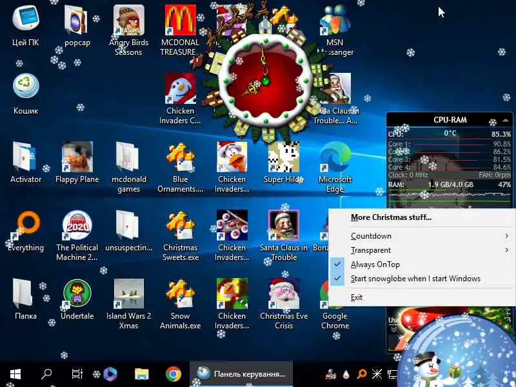Choose Exit from the snowglobe menu
Image resolution: width=516 pixels, height=387 pixels.
[422, 297]
